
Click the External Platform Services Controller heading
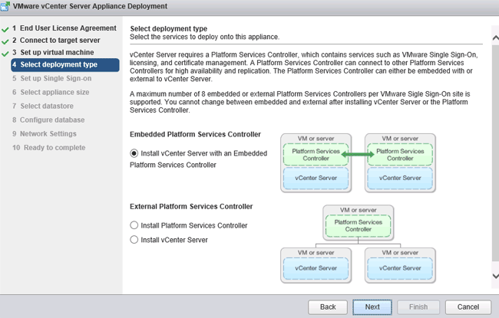click(191, 206)
